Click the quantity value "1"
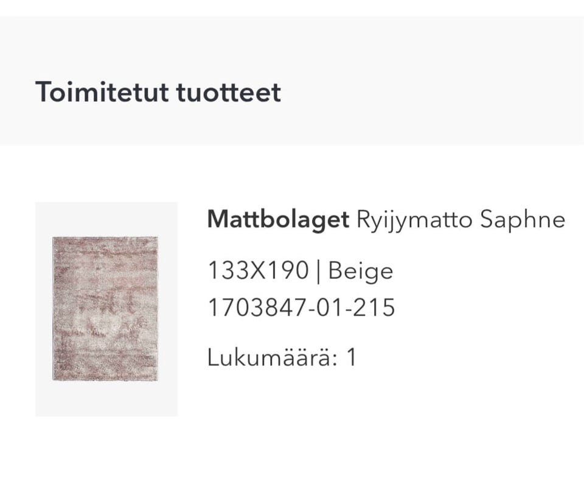Image resolution: width=584 pixels, height=481 pixels. [351, 357]
